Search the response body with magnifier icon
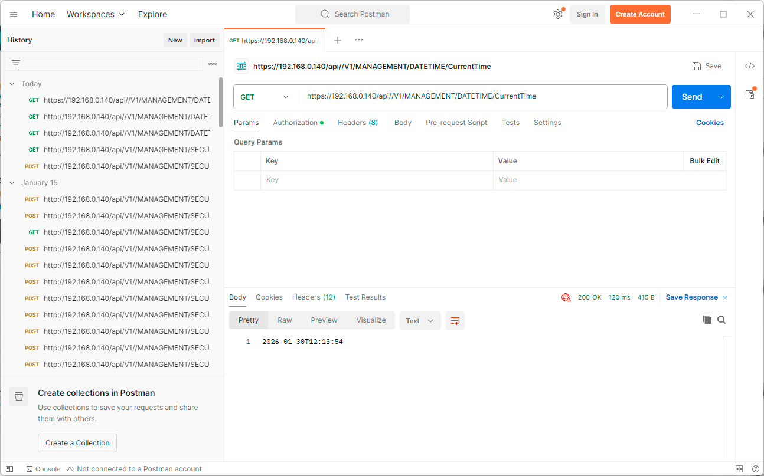The height and width of the screenshot is (476, 764). tap(721, 320)
